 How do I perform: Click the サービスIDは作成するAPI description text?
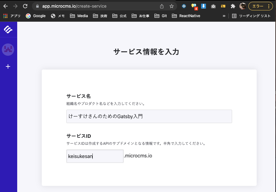tap(136, 144)
